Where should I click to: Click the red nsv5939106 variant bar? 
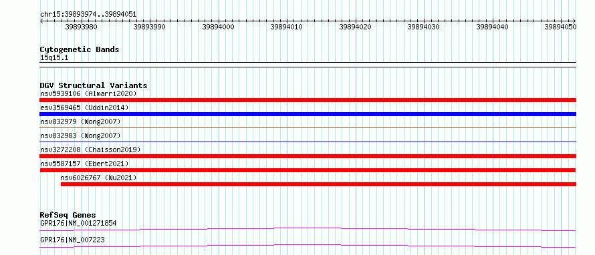tap(308, 100)
